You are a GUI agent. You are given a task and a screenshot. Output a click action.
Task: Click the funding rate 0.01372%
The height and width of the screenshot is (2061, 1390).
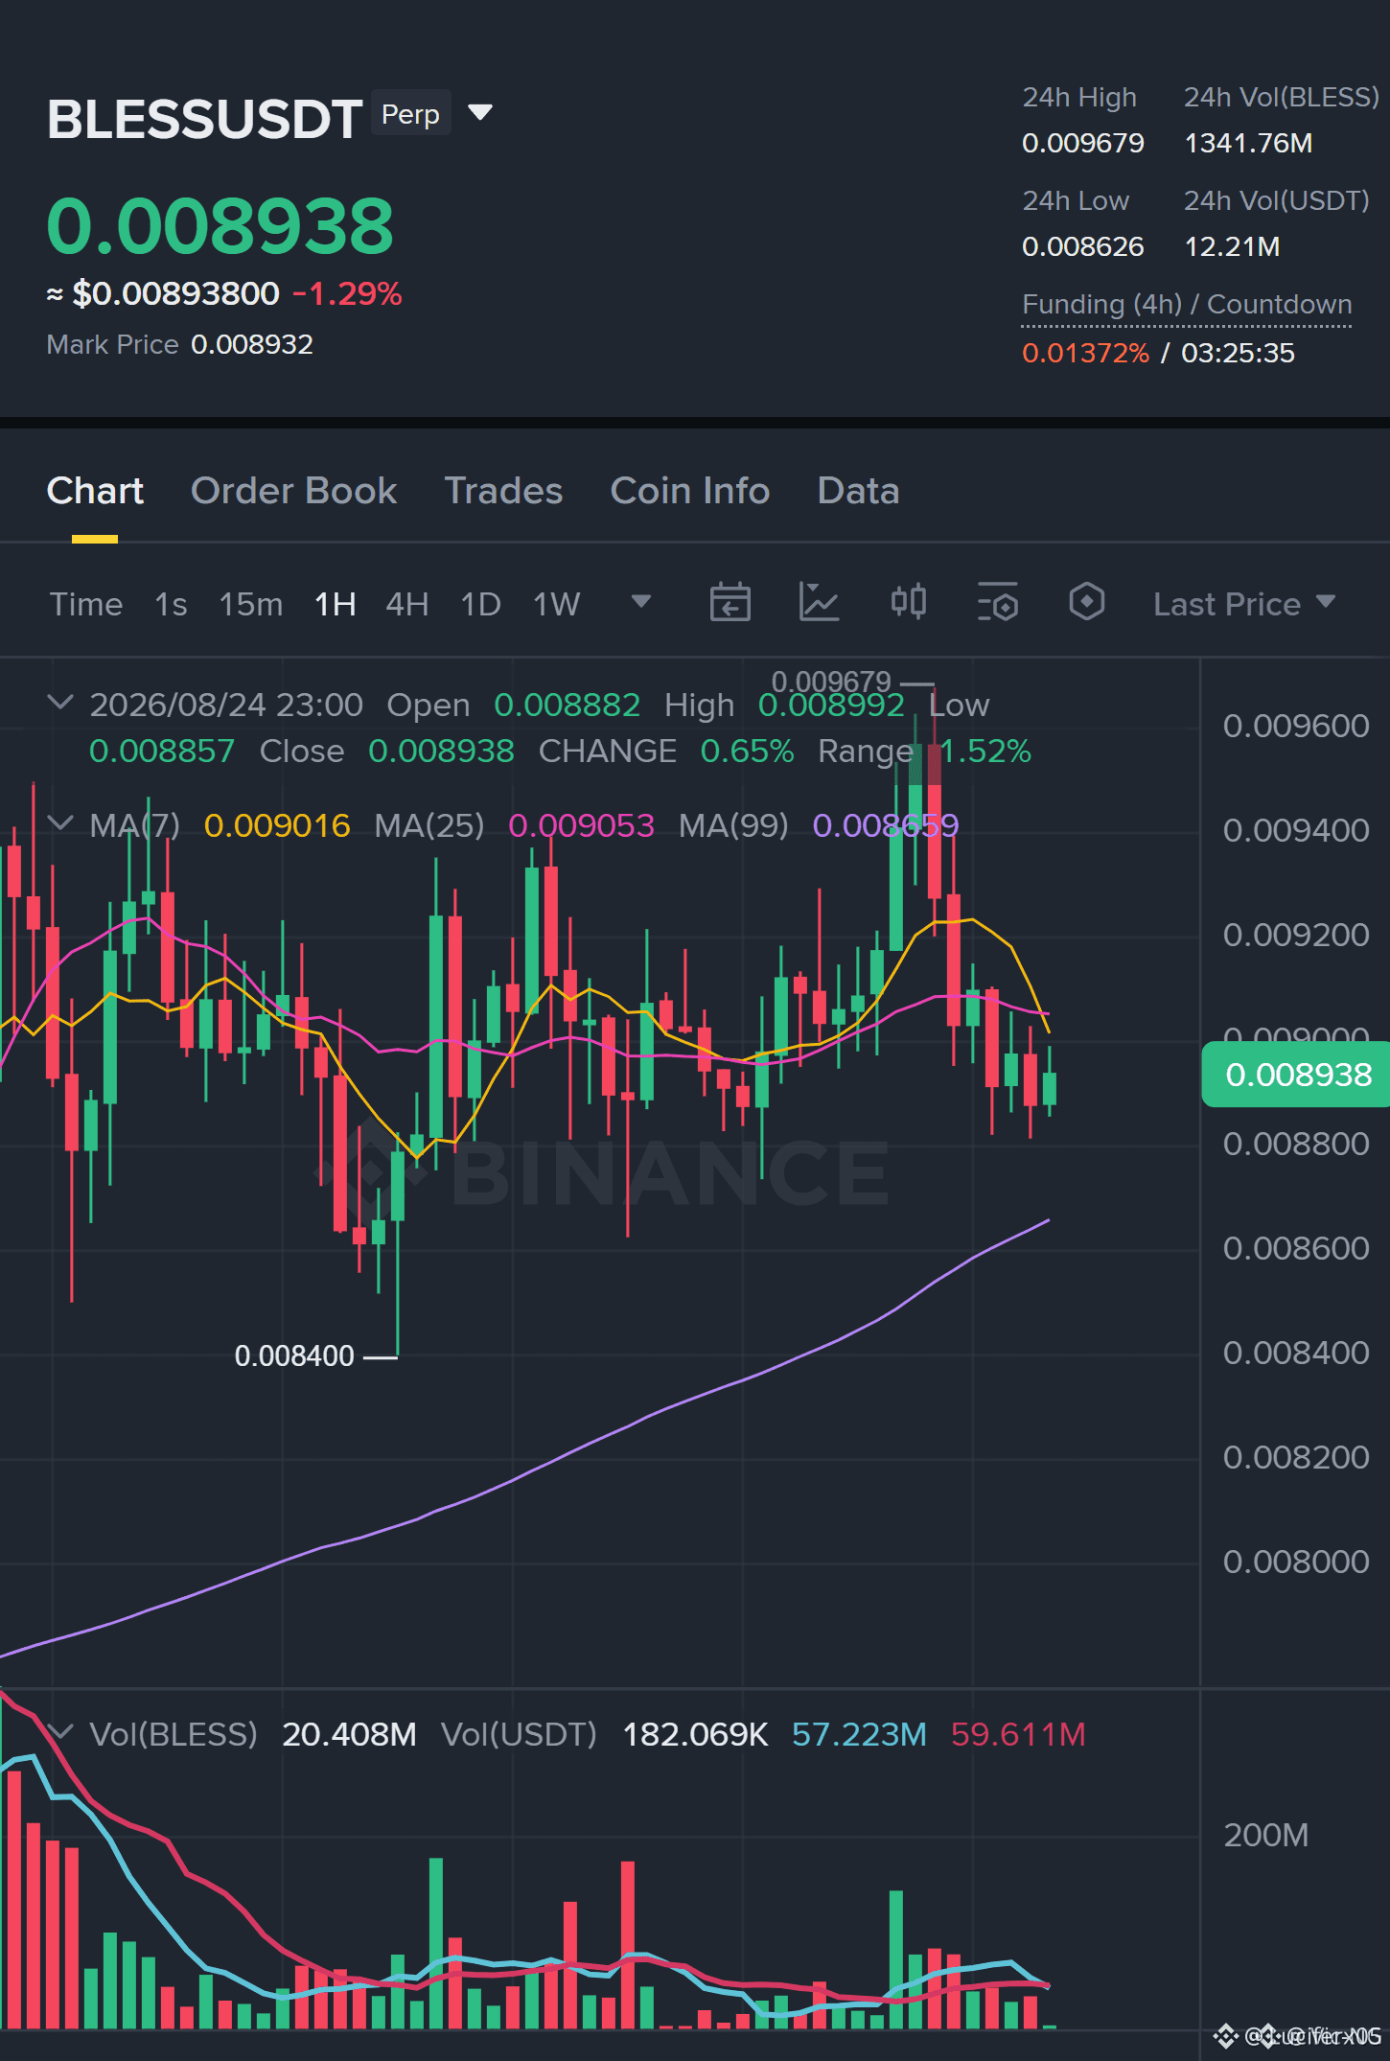click(x=1085, y=354)
